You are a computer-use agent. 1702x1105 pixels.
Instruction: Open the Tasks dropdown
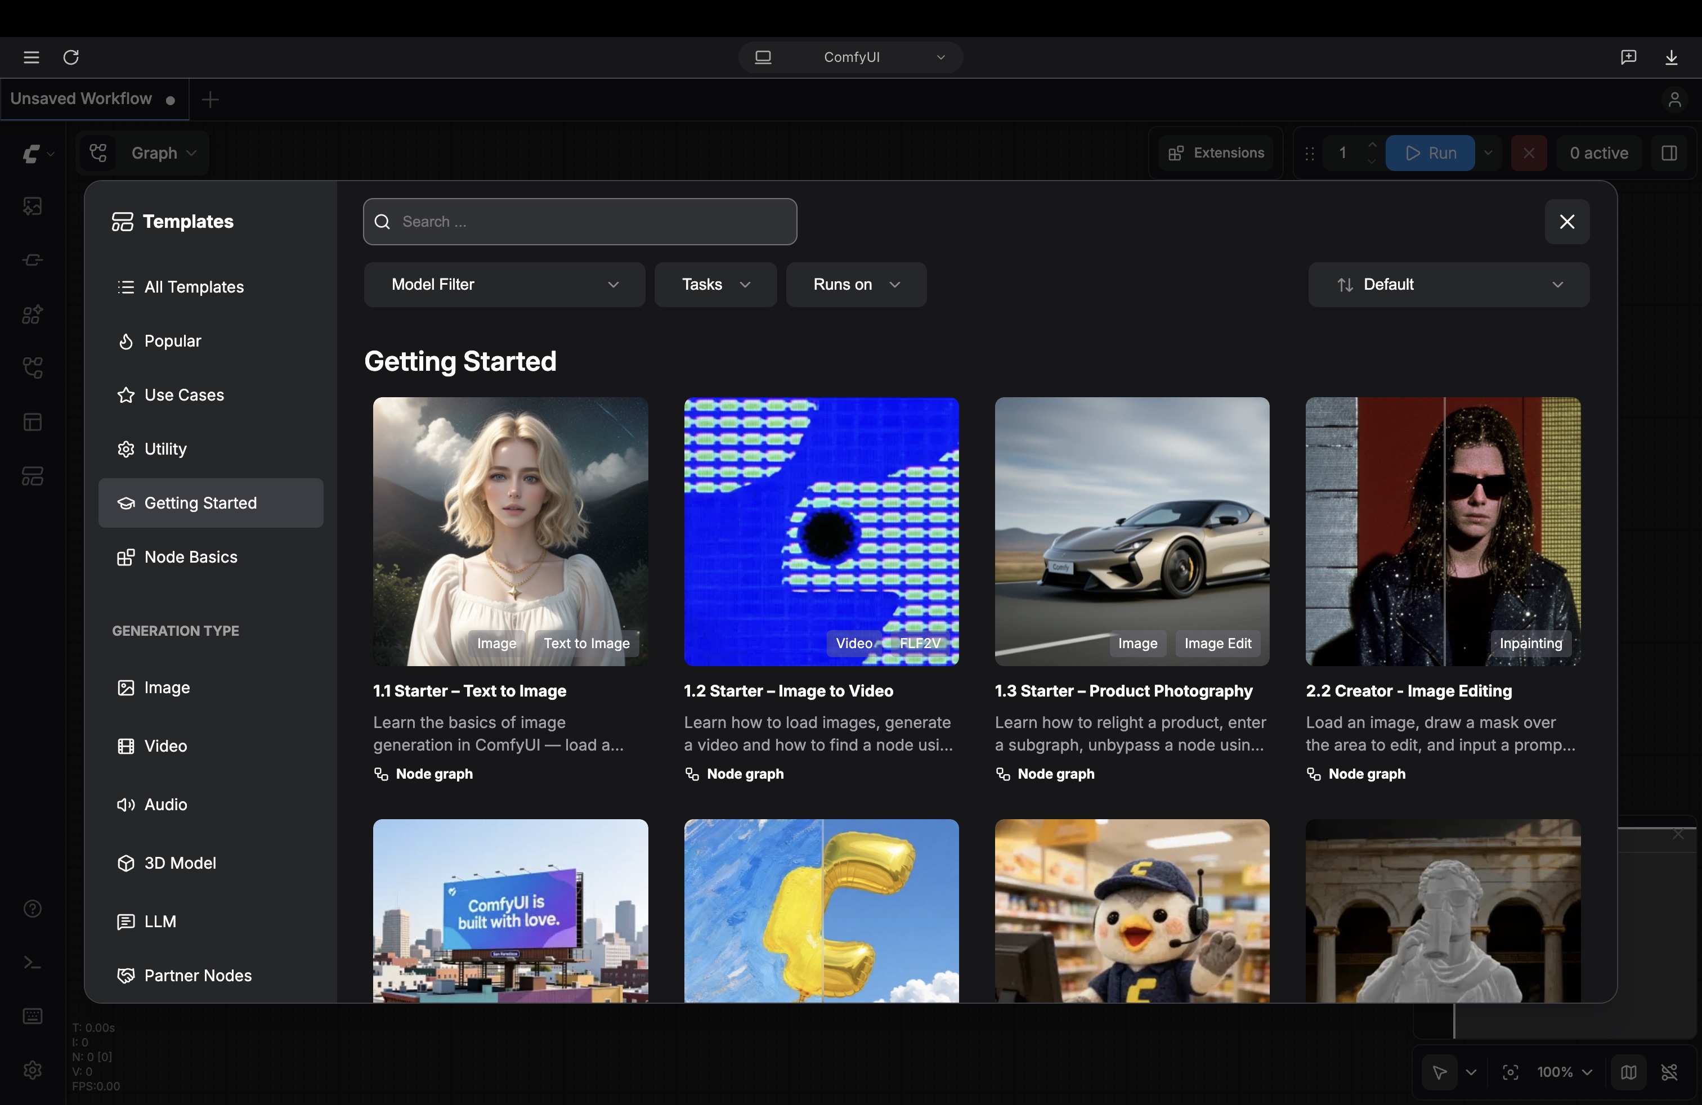715,285
